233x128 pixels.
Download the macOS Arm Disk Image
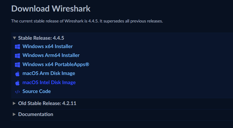(x=49, y=73)
